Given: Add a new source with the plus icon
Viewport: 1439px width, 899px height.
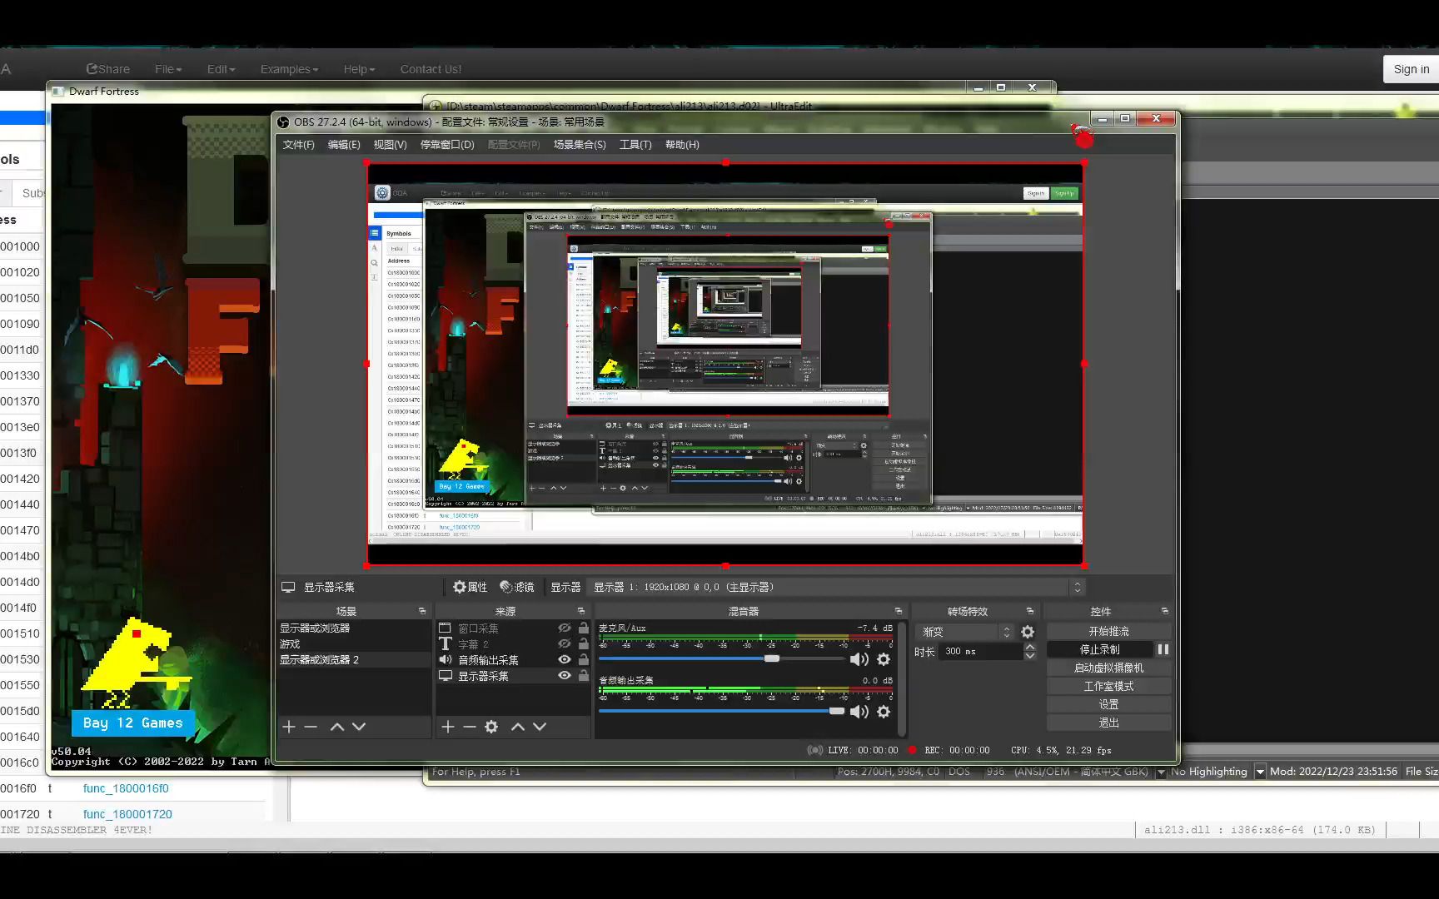Looking at the screenshot, I should click(448, 727).
